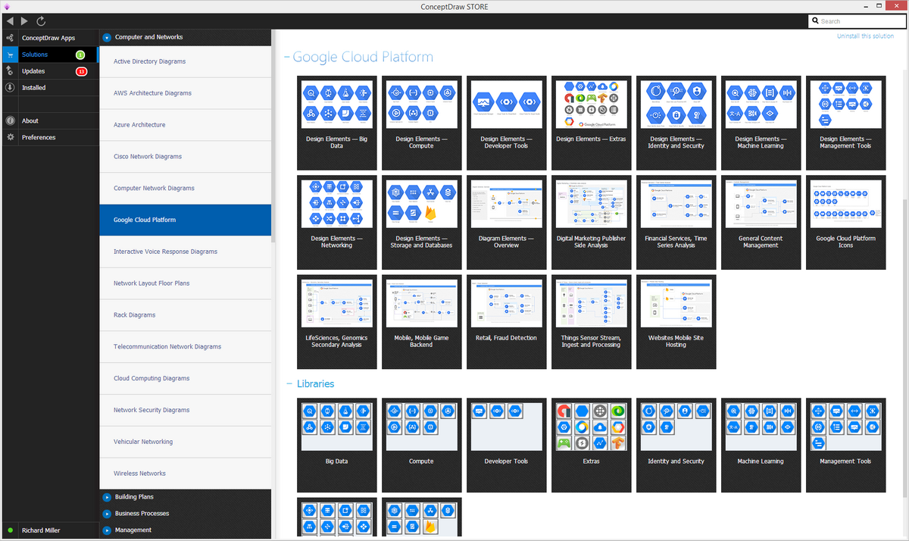The width and height of the screenshot is (909, 541).
Task: Select the highlighted Google Cloud Platform item
Action: [x=185, y=220]
